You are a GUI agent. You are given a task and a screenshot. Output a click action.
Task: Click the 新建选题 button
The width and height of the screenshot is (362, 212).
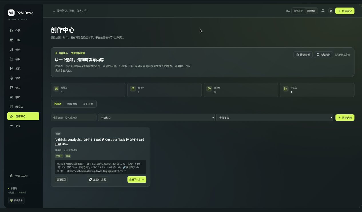pyautogui.click(x=345, y=117)
